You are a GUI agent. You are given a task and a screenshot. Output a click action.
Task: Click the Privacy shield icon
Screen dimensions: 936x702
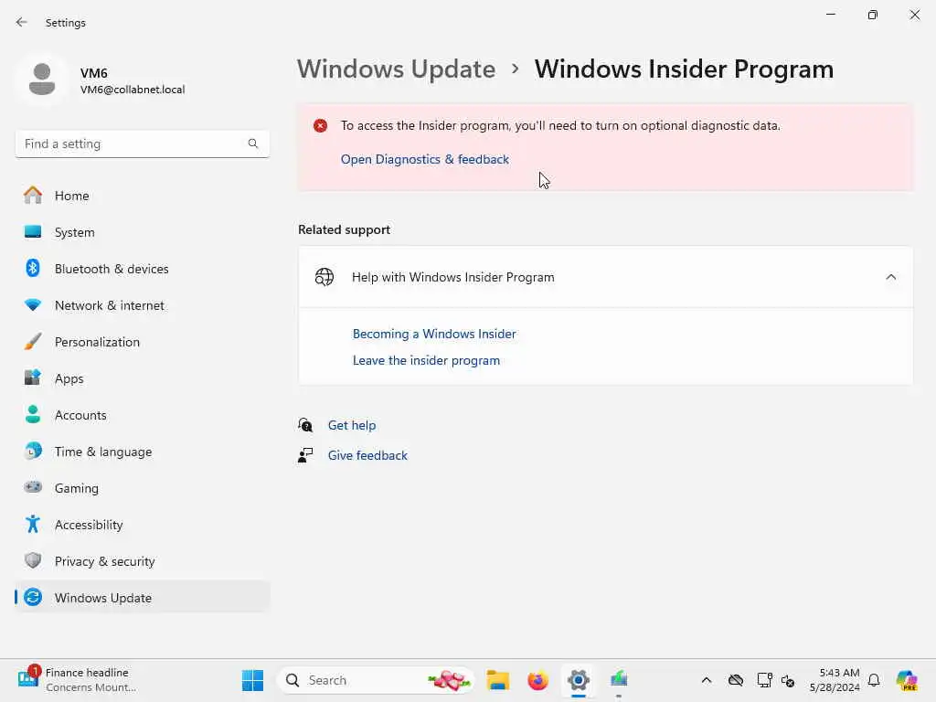[33, 560]
